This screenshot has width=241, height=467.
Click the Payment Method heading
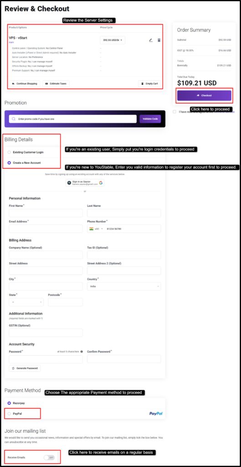(23, 390)
